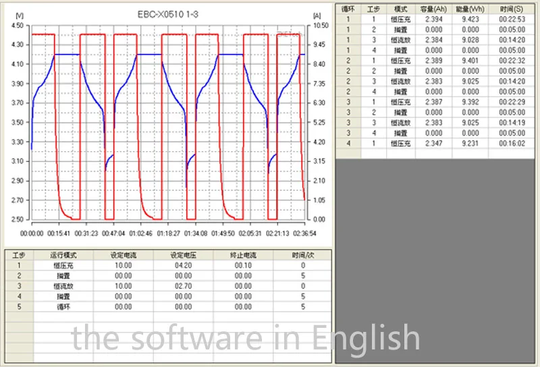The width and height of the screenshot is (540, 367).
Task: Select energy value 9.231
Action: 470,143
